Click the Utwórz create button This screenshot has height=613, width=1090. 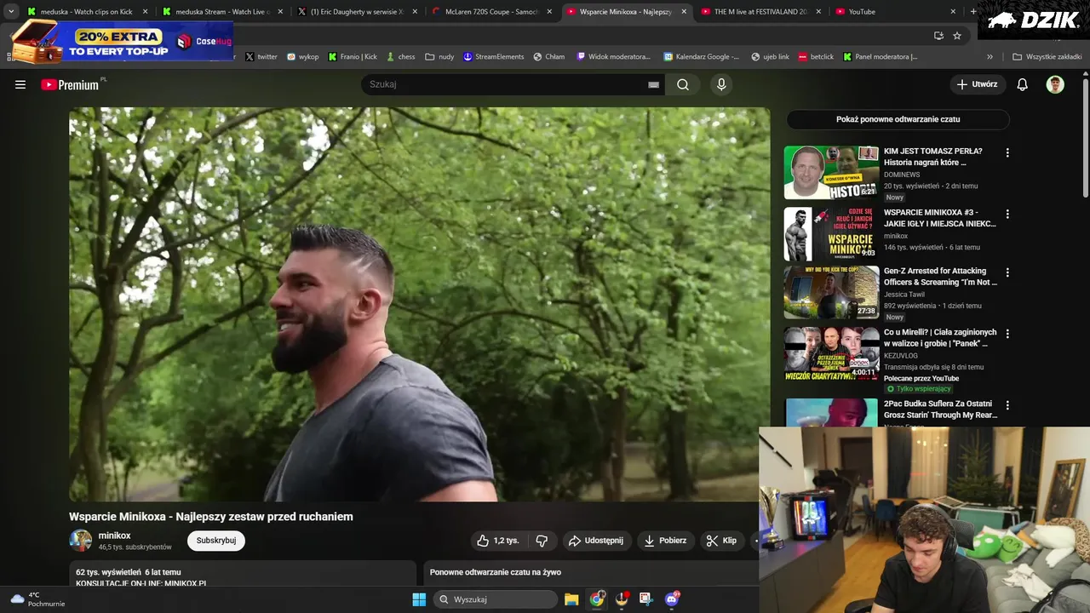click(x=978, y=84)
